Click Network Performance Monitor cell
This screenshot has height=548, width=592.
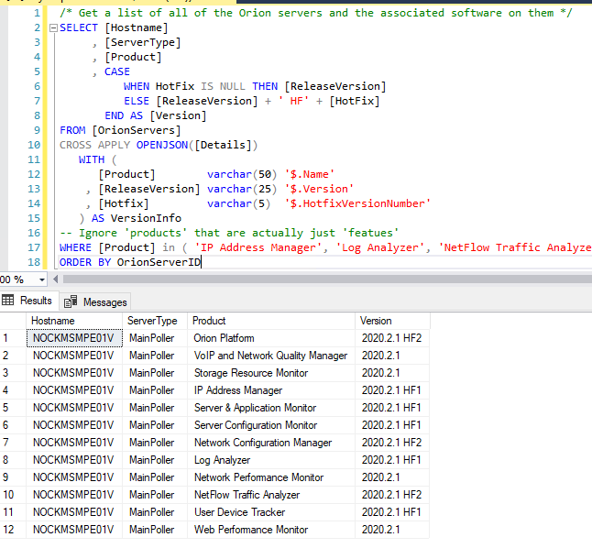click(271, 477)
